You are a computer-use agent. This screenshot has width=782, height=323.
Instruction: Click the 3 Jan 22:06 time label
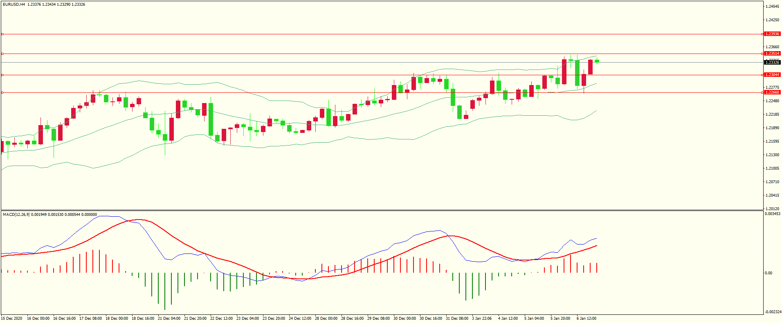(x=482, y=318)
